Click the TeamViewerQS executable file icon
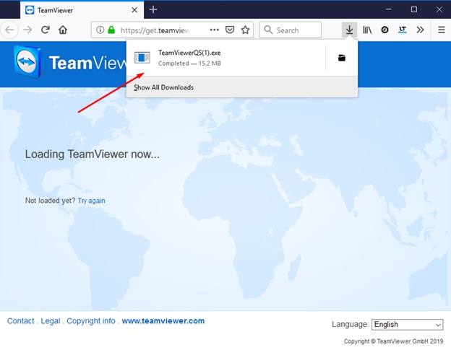This screenshot has width=451, height=350. coord(142,58)
